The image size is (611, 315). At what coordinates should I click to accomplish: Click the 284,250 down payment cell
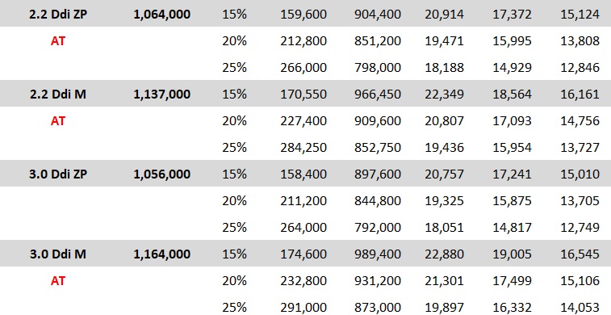click(303, 147)
